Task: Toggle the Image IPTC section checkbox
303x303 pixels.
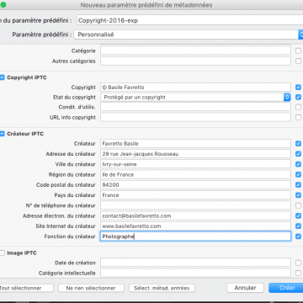Action: pos(3,253)
